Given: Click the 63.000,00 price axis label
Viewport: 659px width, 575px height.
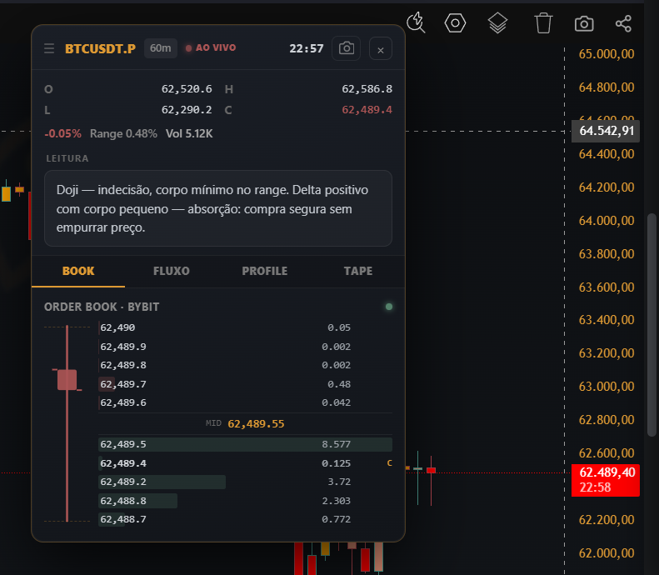Looking at the screenshot, I should click(x=607, y=387).
